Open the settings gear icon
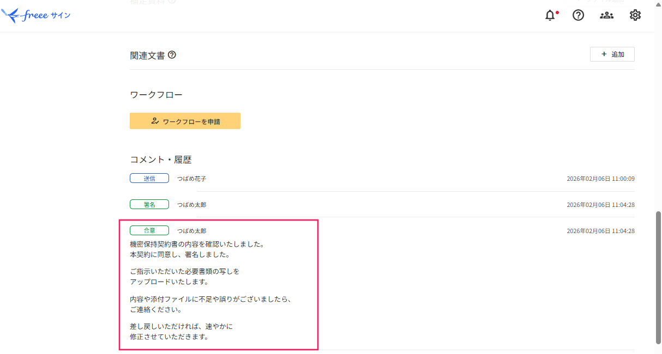 tap(635, 15)
